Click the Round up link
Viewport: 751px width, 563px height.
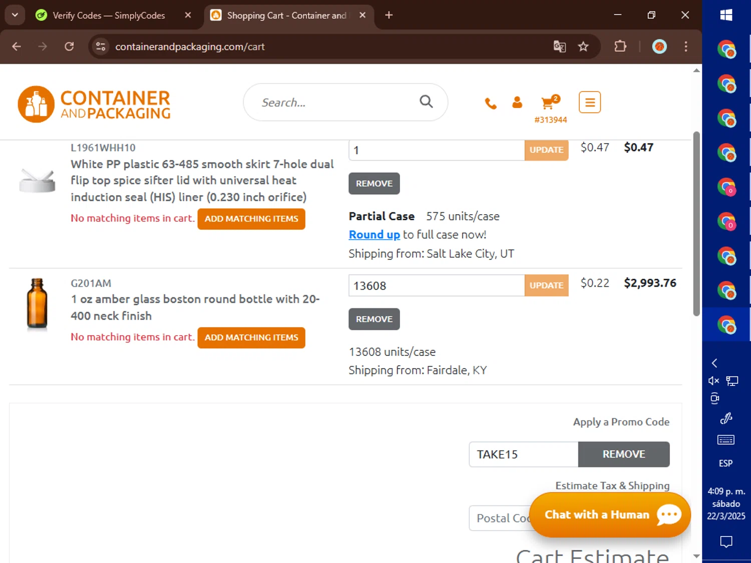pyautogui.click(x=374, y=234)
